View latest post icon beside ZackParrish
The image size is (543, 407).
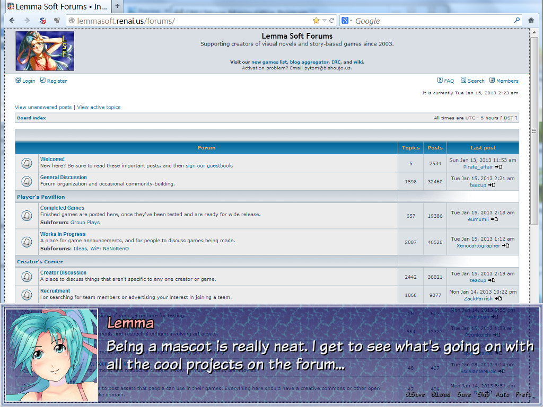498,298
